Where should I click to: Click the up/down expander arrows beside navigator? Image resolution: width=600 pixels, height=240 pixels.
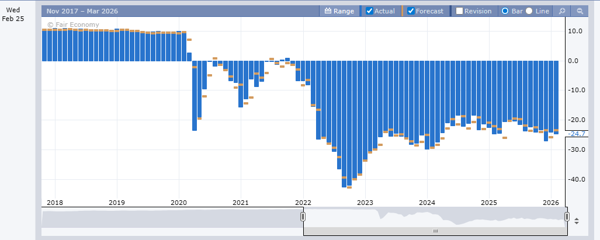coord(577,221)
